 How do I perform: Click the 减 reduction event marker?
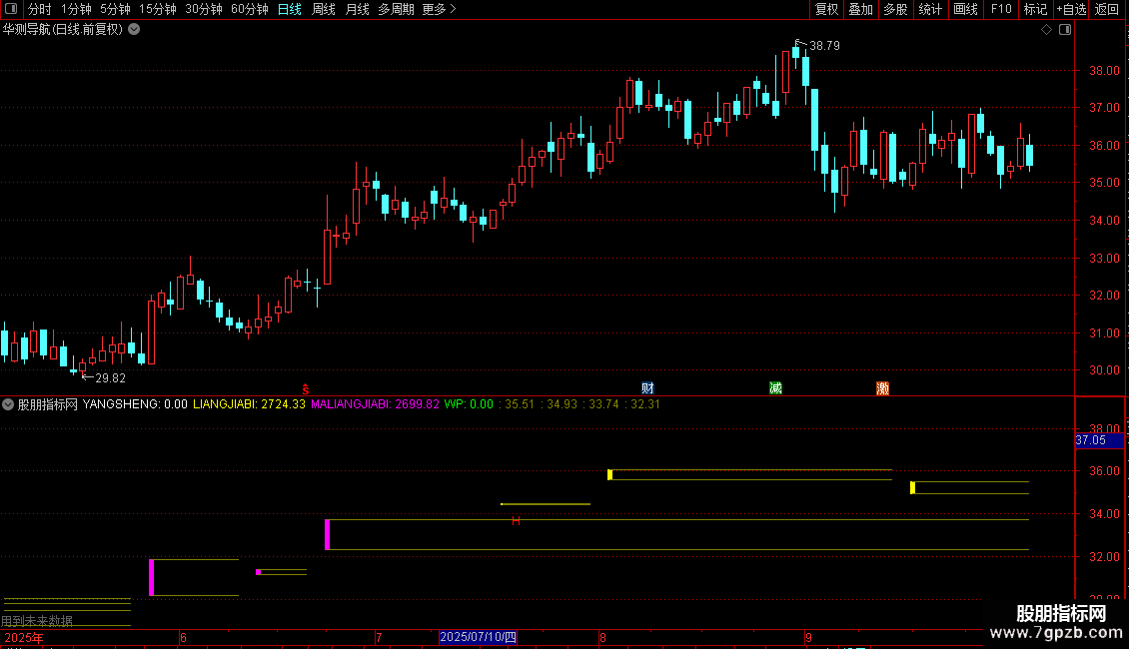[x=775, y=388]
